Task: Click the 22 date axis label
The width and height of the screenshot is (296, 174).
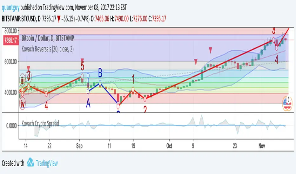Action: click(x=50, y=146)
